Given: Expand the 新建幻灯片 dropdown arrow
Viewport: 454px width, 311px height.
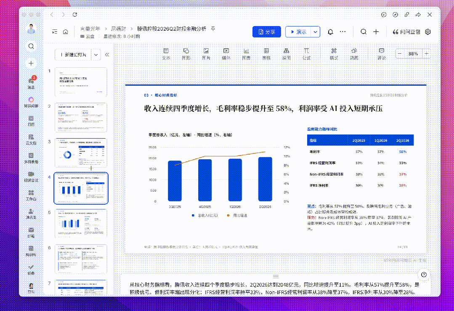Looking at the screenshot, I should tap(96, 55).
